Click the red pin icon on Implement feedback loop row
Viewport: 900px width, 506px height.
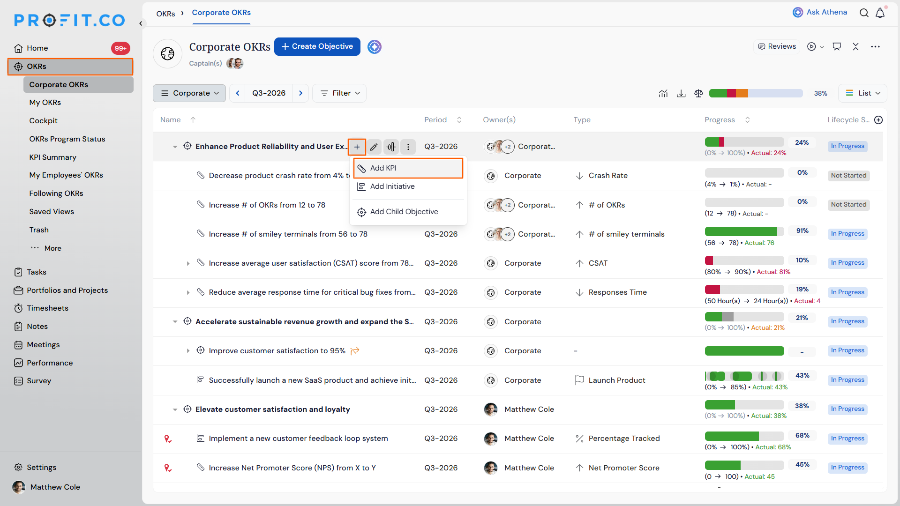click(x=167, y=439)
